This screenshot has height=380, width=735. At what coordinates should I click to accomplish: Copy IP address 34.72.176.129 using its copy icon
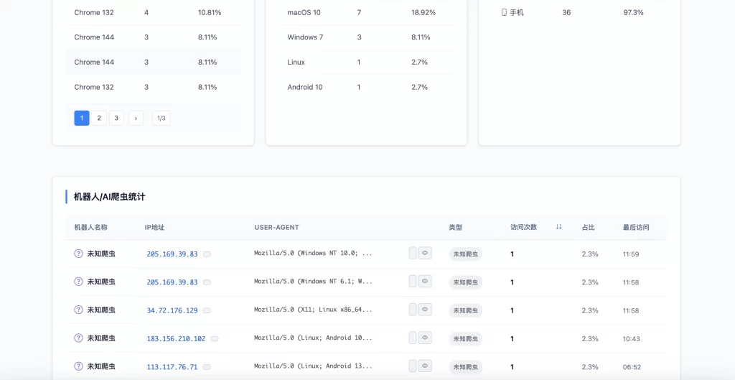coord(207,310)
